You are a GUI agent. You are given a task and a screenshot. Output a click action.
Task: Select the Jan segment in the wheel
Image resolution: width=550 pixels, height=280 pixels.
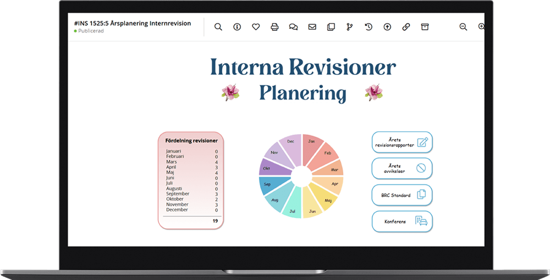point(312,144)
